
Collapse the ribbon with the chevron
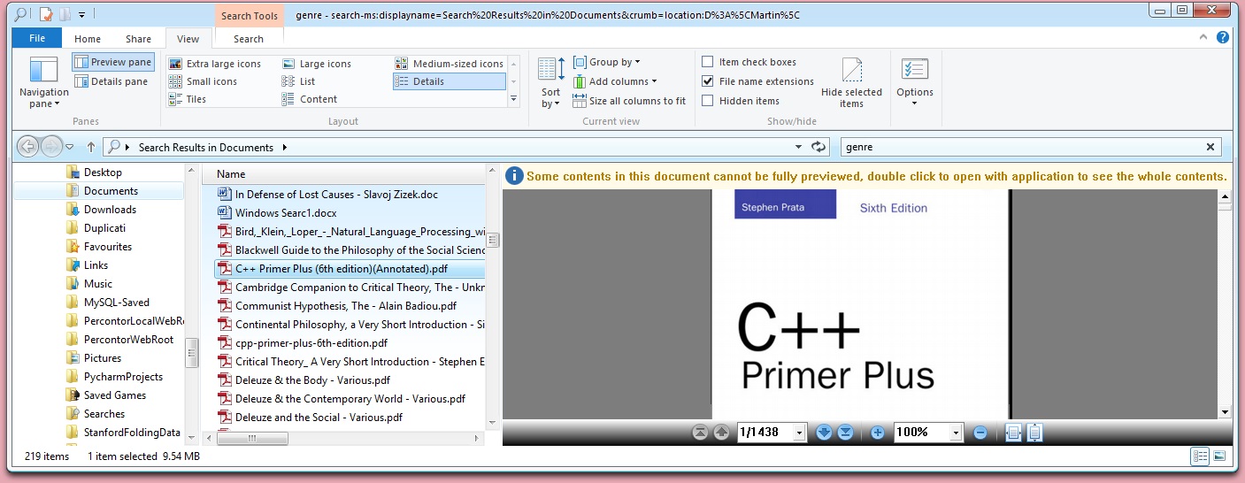pyautogui.click(x=1202, y=37)
